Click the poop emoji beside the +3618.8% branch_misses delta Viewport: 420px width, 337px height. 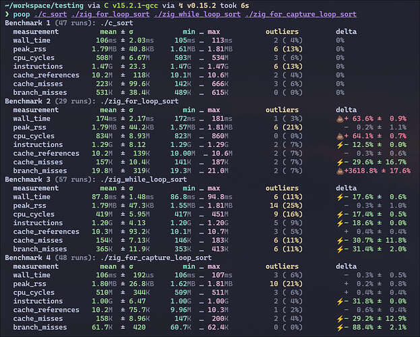coord(339,171)
